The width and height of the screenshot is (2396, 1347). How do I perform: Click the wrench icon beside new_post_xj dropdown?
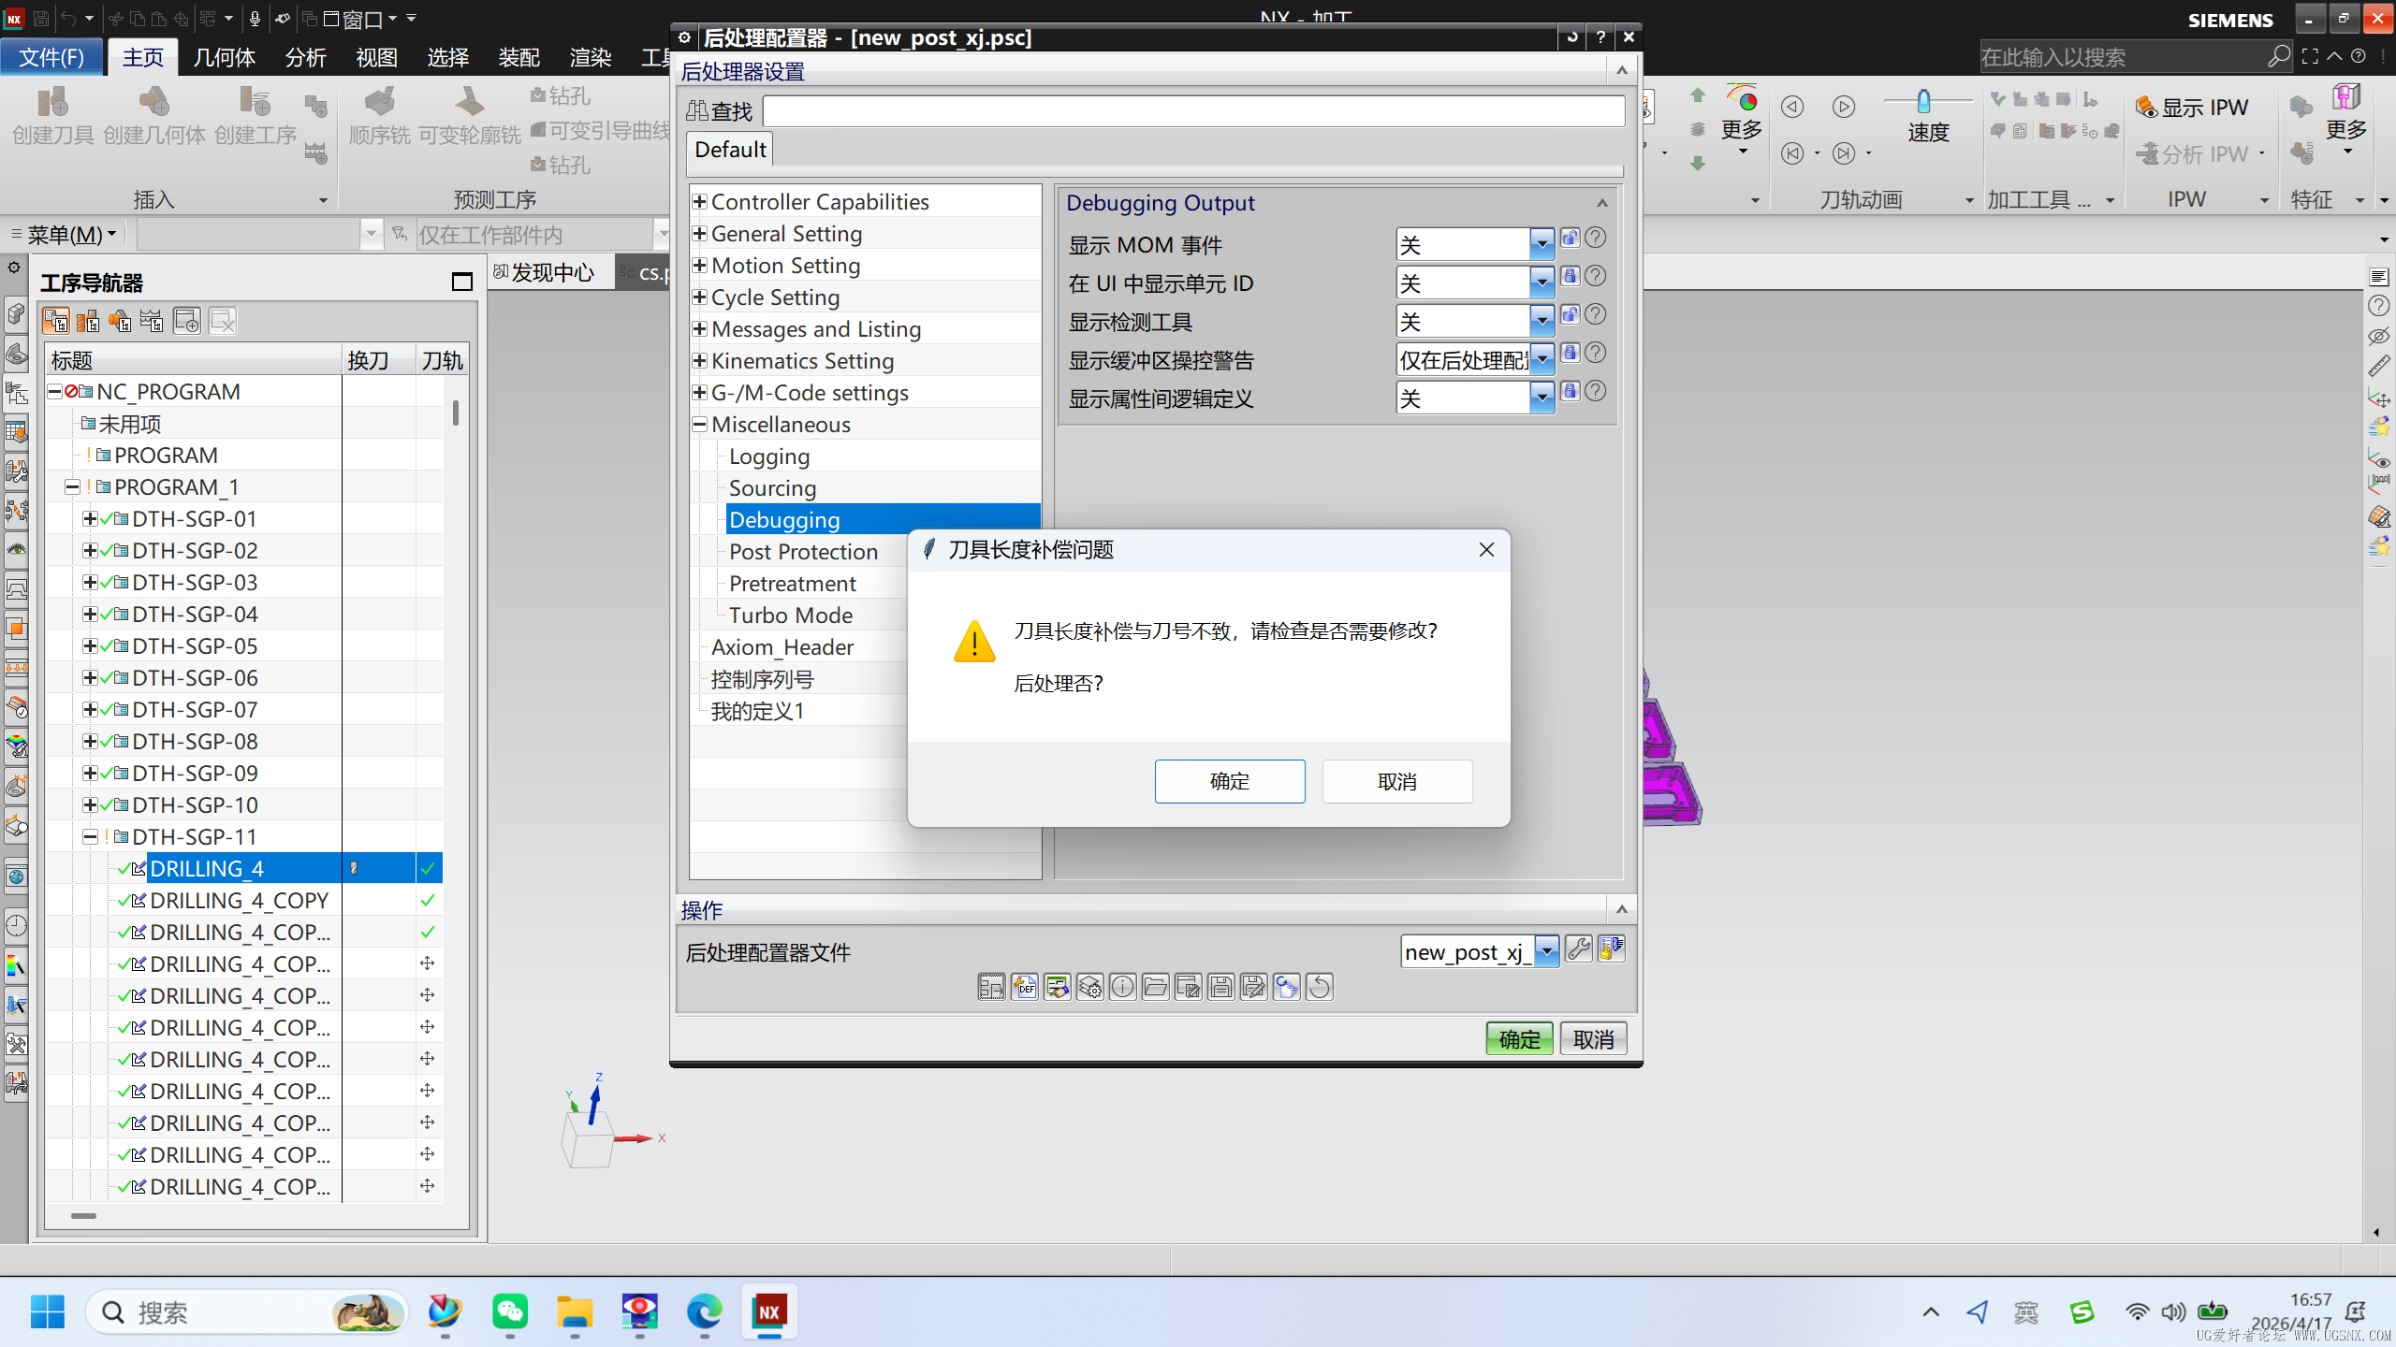[1579, 949]
